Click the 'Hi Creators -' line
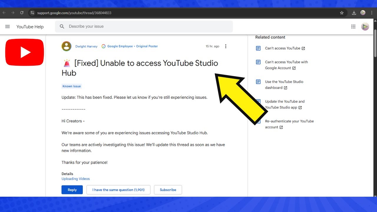Screen dimensions: 377x212 click(x=73, y=121)
